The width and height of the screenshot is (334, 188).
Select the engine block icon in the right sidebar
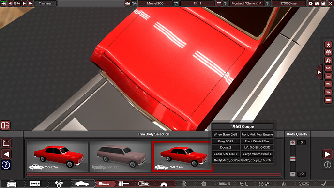tap(328, 100)
